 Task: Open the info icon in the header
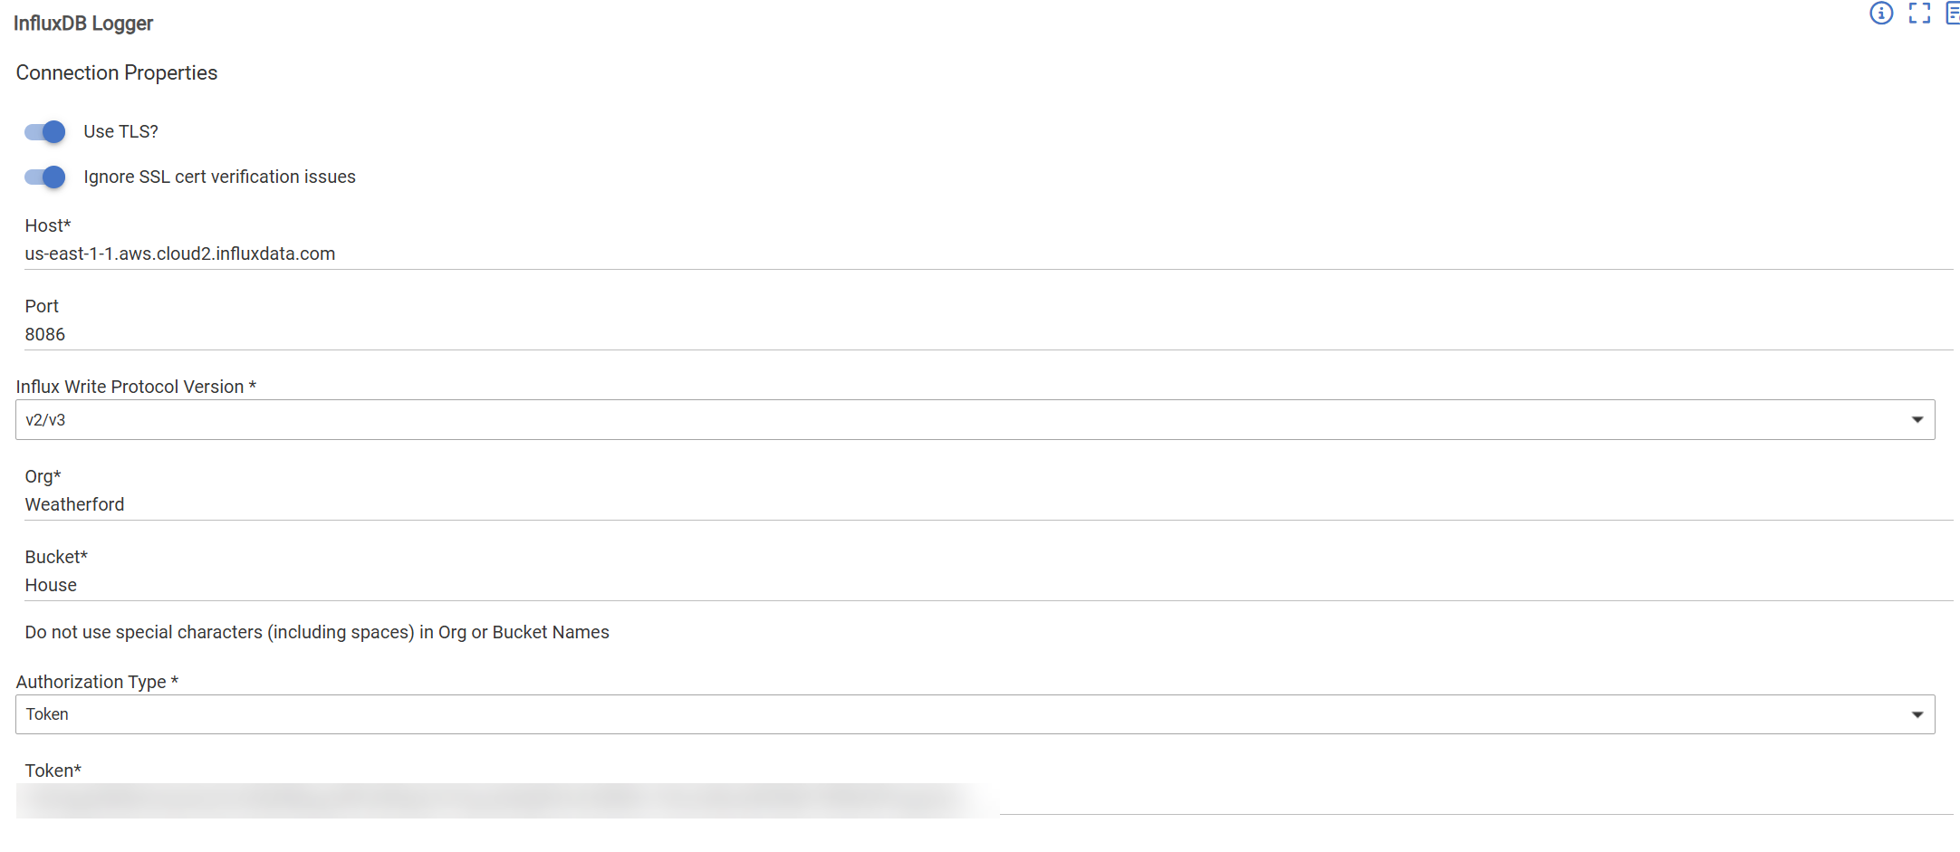coord(1881,14)
